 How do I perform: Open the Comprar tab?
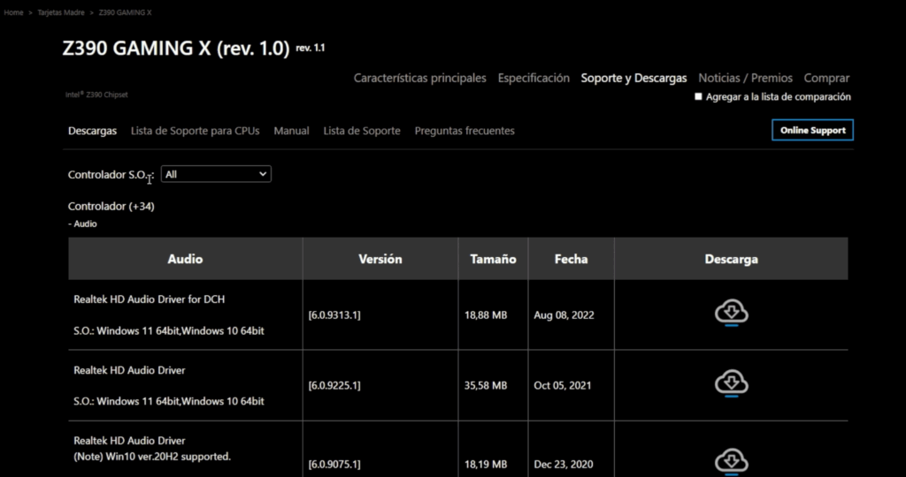pos(827,78)
